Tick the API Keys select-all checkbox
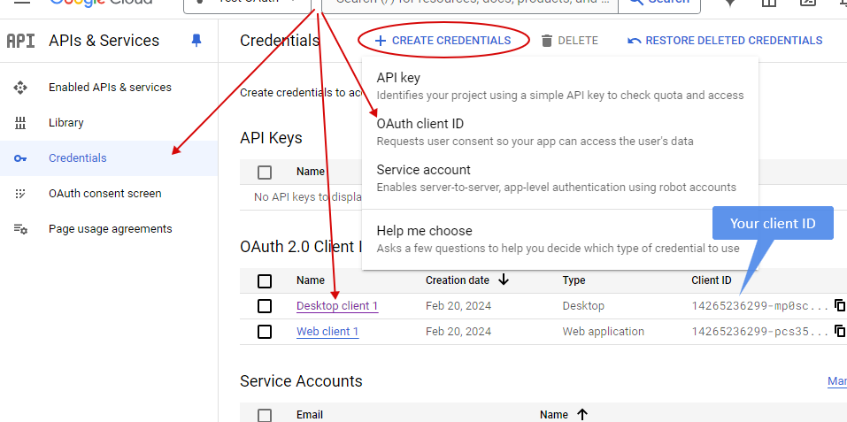 [x=265, y=173]
